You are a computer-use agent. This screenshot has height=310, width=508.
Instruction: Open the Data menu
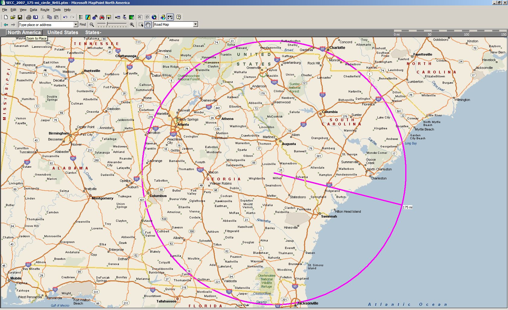pyautogui.click(x=33, y=10)
